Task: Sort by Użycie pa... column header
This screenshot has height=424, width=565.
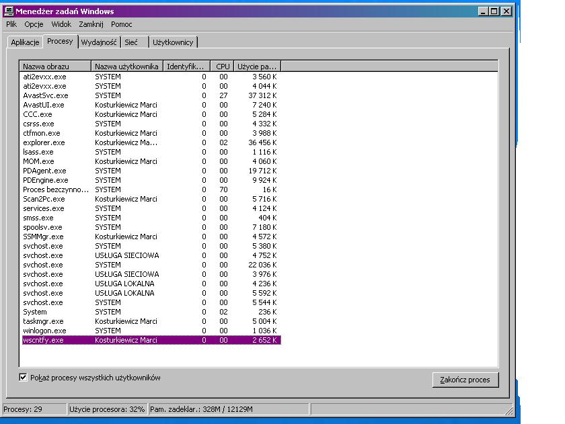Action: click(x=257, y=67)
